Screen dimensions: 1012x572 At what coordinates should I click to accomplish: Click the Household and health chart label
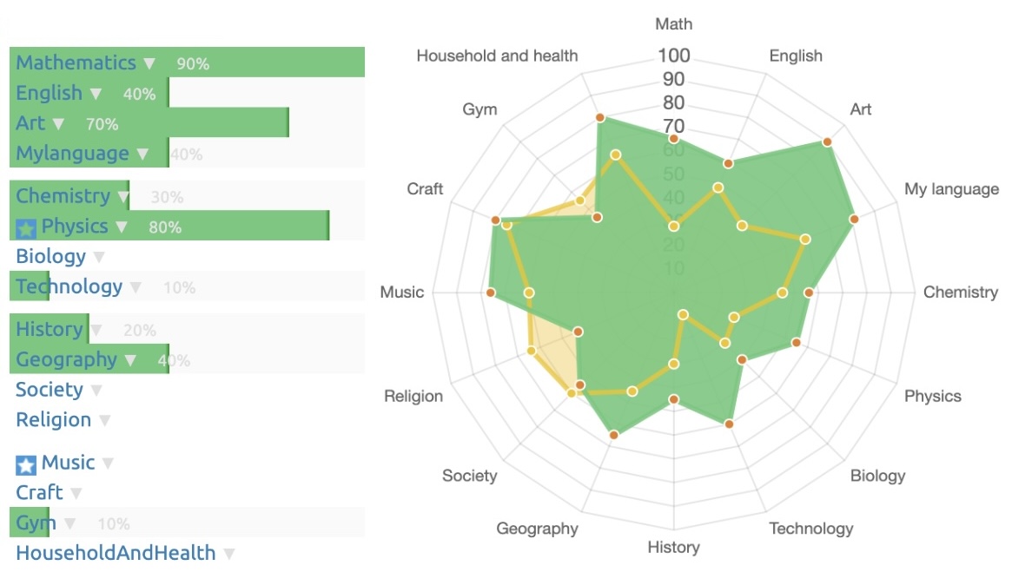[497, 56]
